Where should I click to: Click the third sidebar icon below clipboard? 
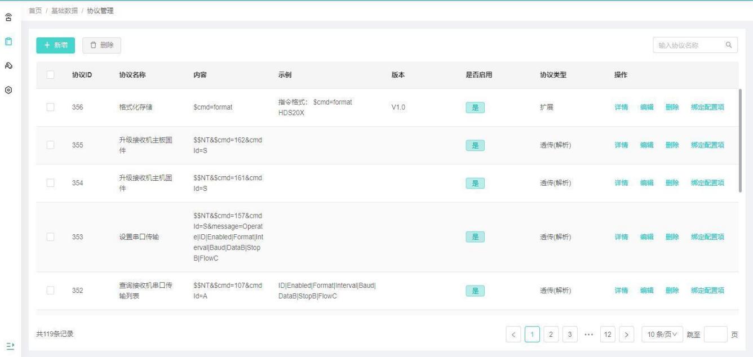coord(9,66)
